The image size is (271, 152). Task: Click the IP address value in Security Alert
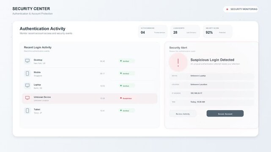196,93
